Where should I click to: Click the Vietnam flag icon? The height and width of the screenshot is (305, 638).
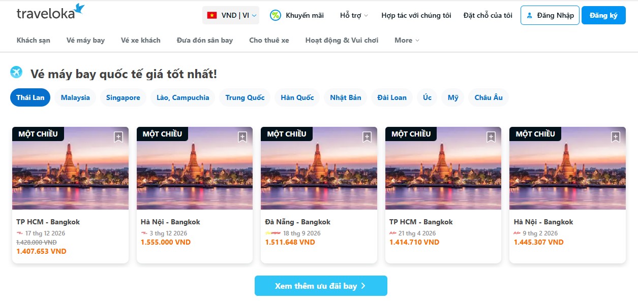coord(212,15)
